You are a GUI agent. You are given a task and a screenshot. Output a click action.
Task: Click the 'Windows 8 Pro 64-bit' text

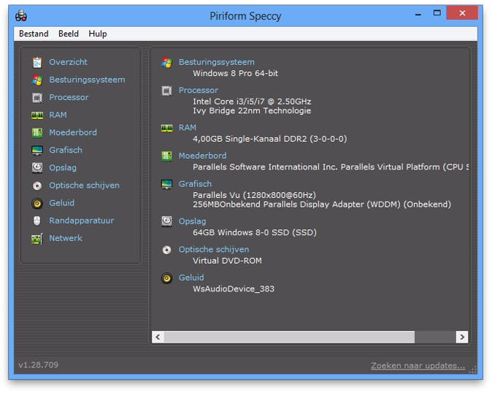pos(235,74)
